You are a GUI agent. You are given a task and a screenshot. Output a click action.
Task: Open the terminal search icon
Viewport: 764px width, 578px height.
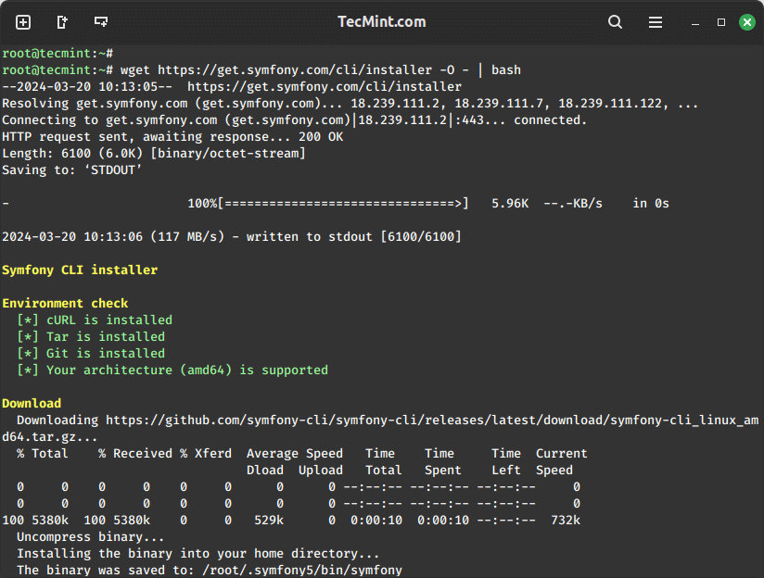[615, 22]
